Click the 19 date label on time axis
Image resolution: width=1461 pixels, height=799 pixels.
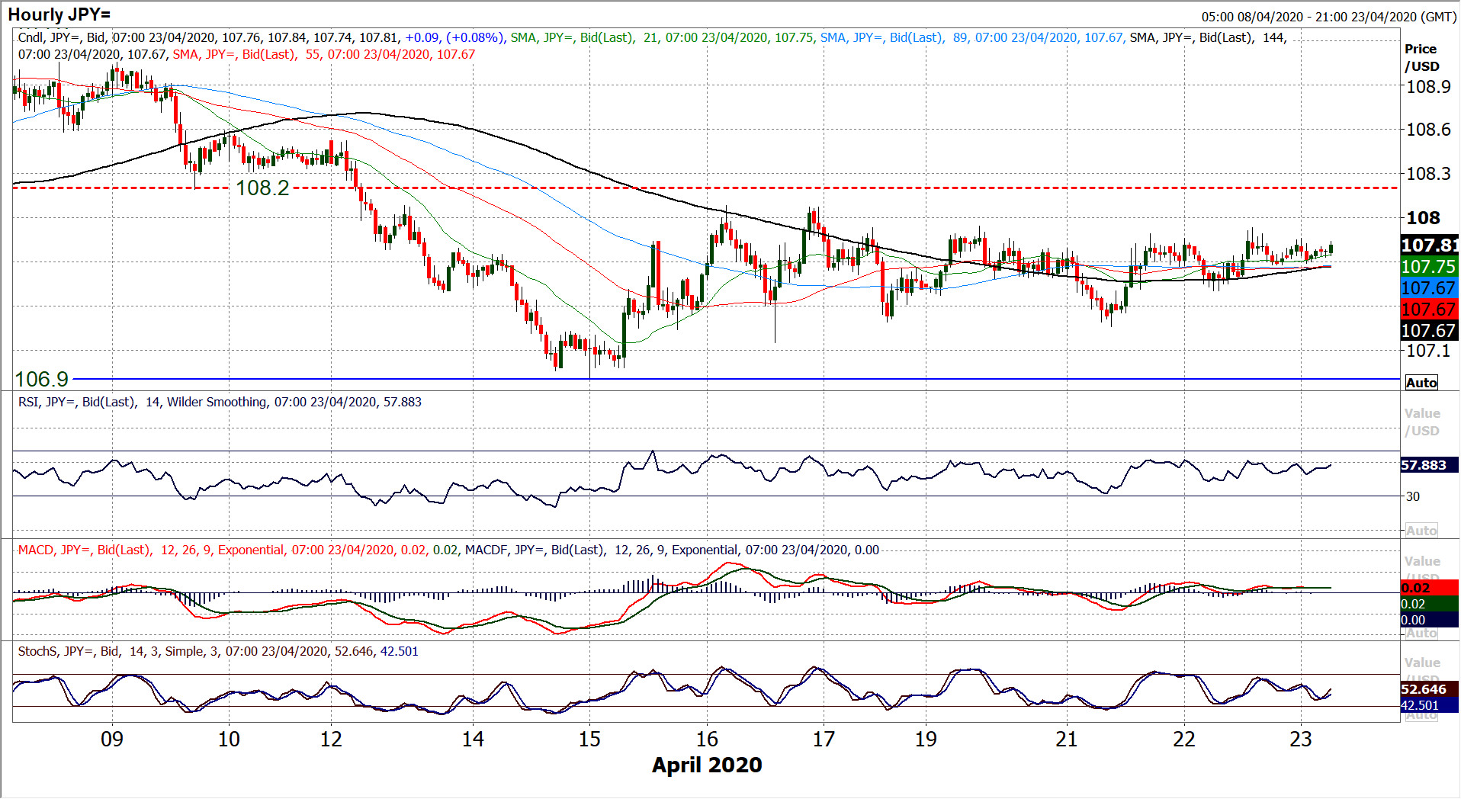tap(926, 739)
